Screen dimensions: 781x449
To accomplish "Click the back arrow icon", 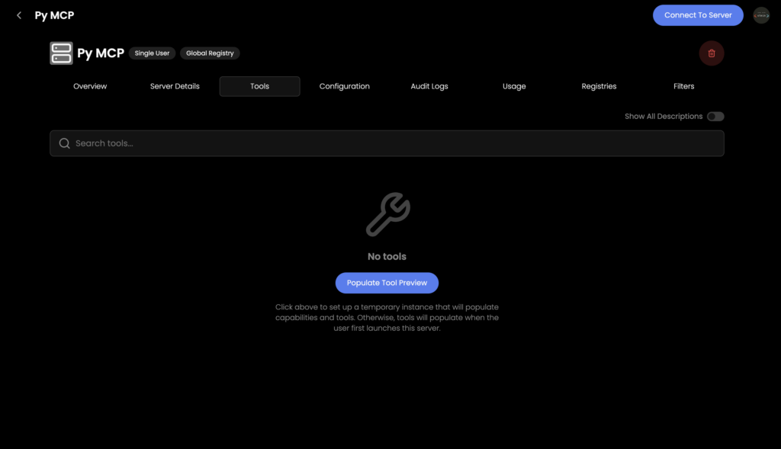I will (x=19, y=15).
